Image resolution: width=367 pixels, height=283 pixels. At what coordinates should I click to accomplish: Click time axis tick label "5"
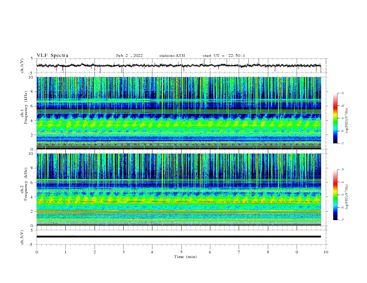click(x=181, y=252)
